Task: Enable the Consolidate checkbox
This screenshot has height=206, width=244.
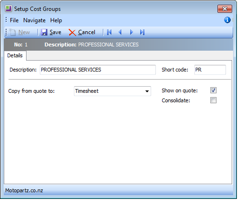Action: [x=213, y=100]
